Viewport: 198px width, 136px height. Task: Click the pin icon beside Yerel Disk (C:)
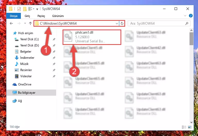pyautogui.click(x=54, y=39)
